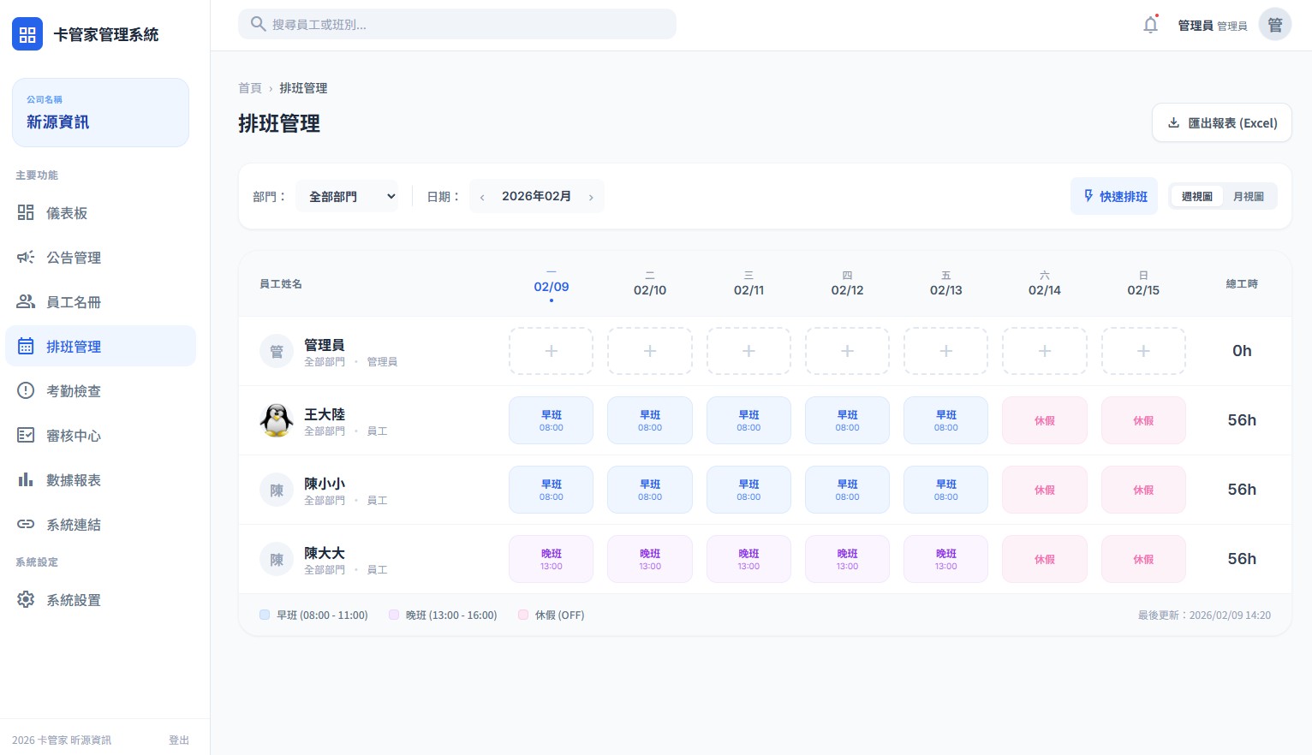Open 員工名冊 via its people icon
The image size is (1312, 755).
tap(26, 302)
